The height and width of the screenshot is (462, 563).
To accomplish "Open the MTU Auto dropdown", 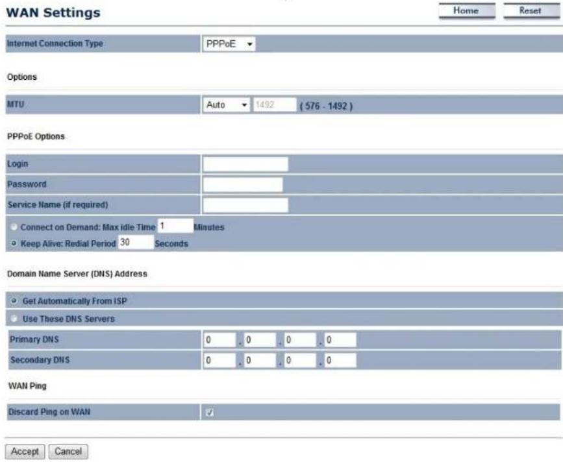I will tap(226, 105).
